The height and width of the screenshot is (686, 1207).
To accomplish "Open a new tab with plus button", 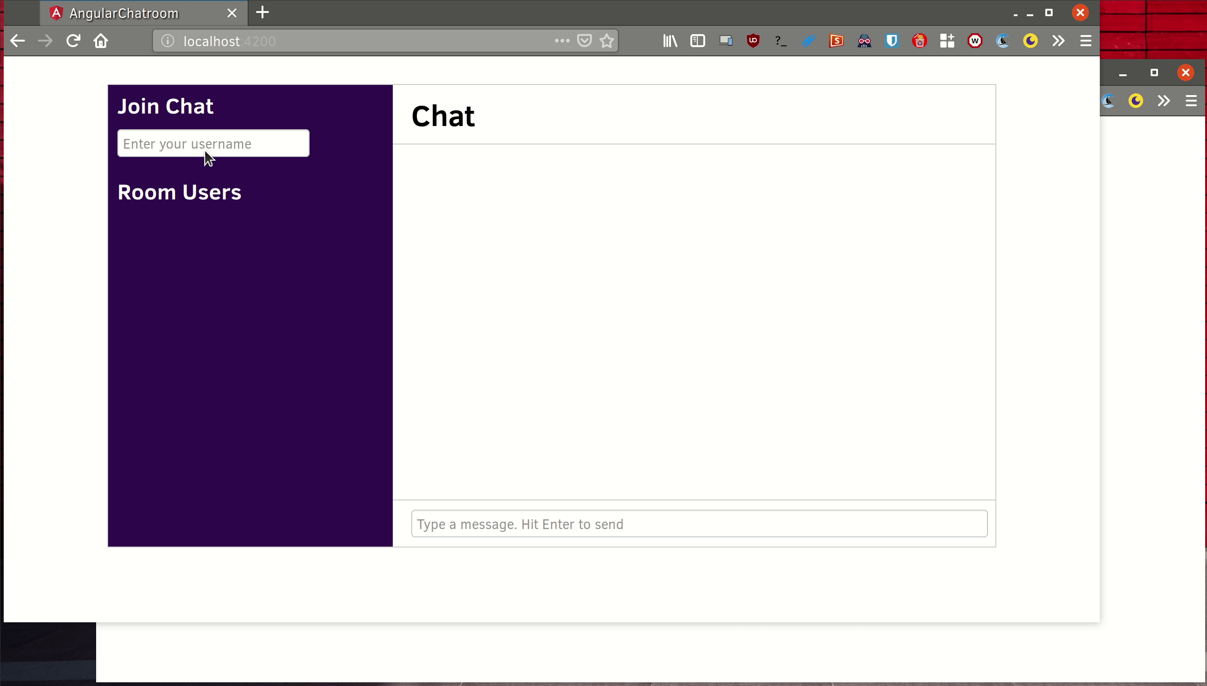I will (x=262, y=12).
